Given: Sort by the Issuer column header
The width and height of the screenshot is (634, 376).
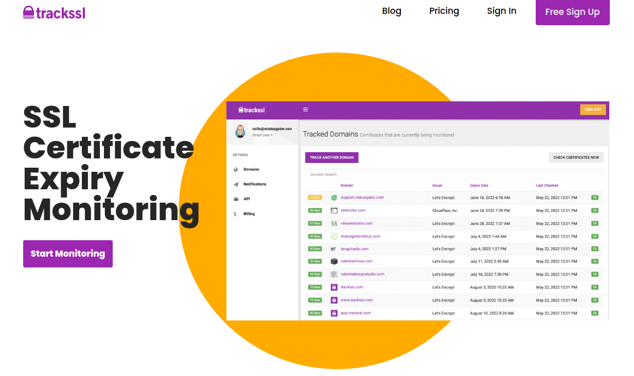Looking at the screenshot, I should tap(437, 186).
